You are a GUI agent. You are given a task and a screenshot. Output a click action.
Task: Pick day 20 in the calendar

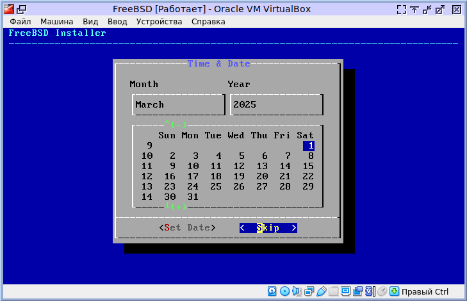coord(262,176)
